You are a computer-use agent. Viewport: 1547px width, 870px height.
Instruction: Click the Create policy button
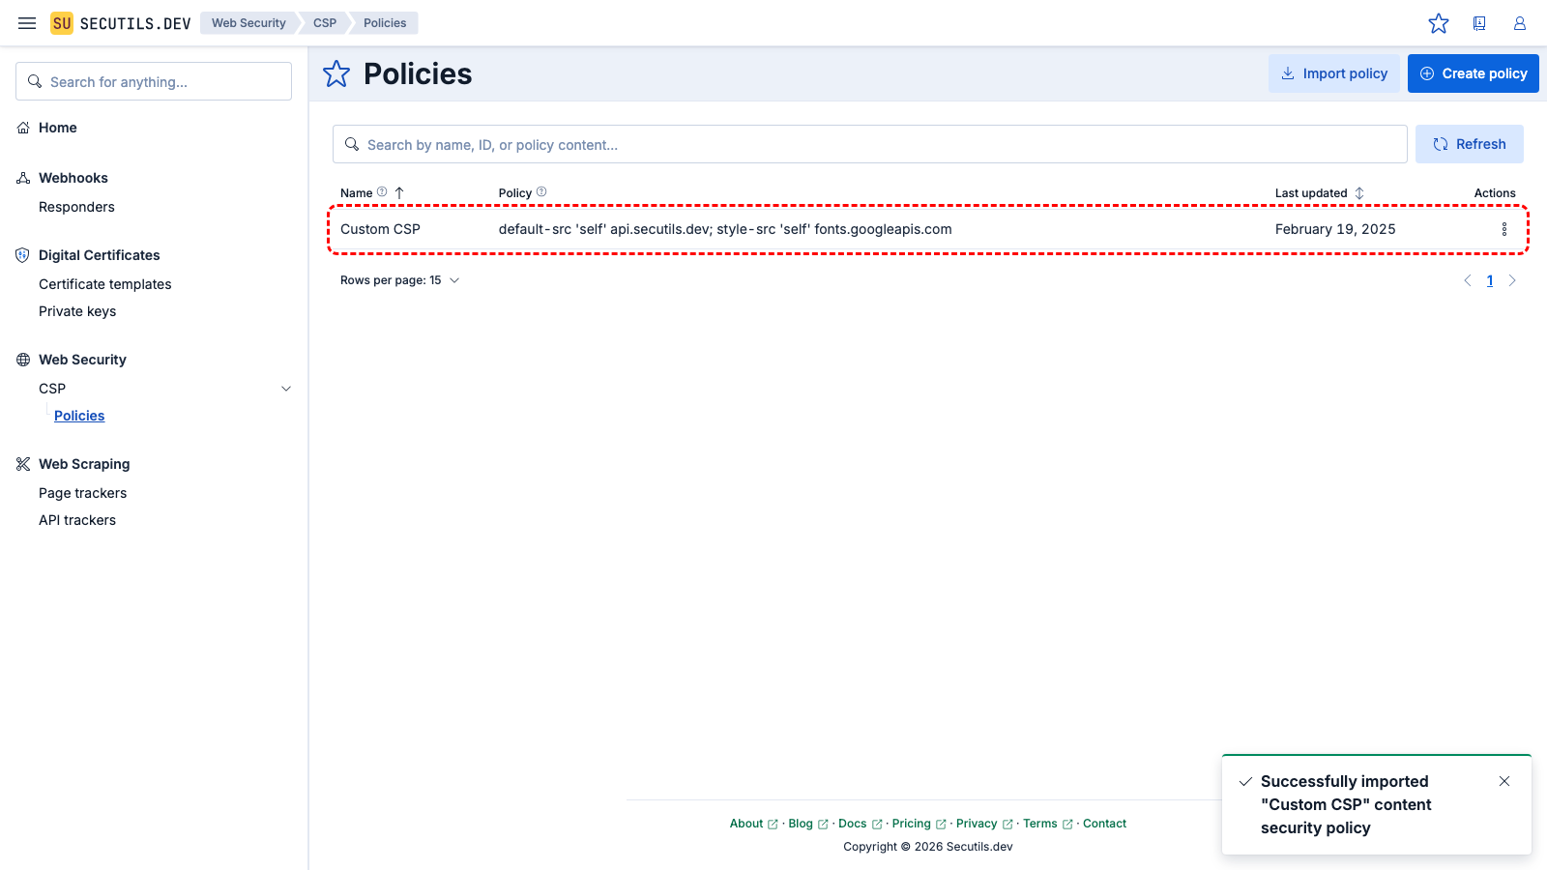1473,72
